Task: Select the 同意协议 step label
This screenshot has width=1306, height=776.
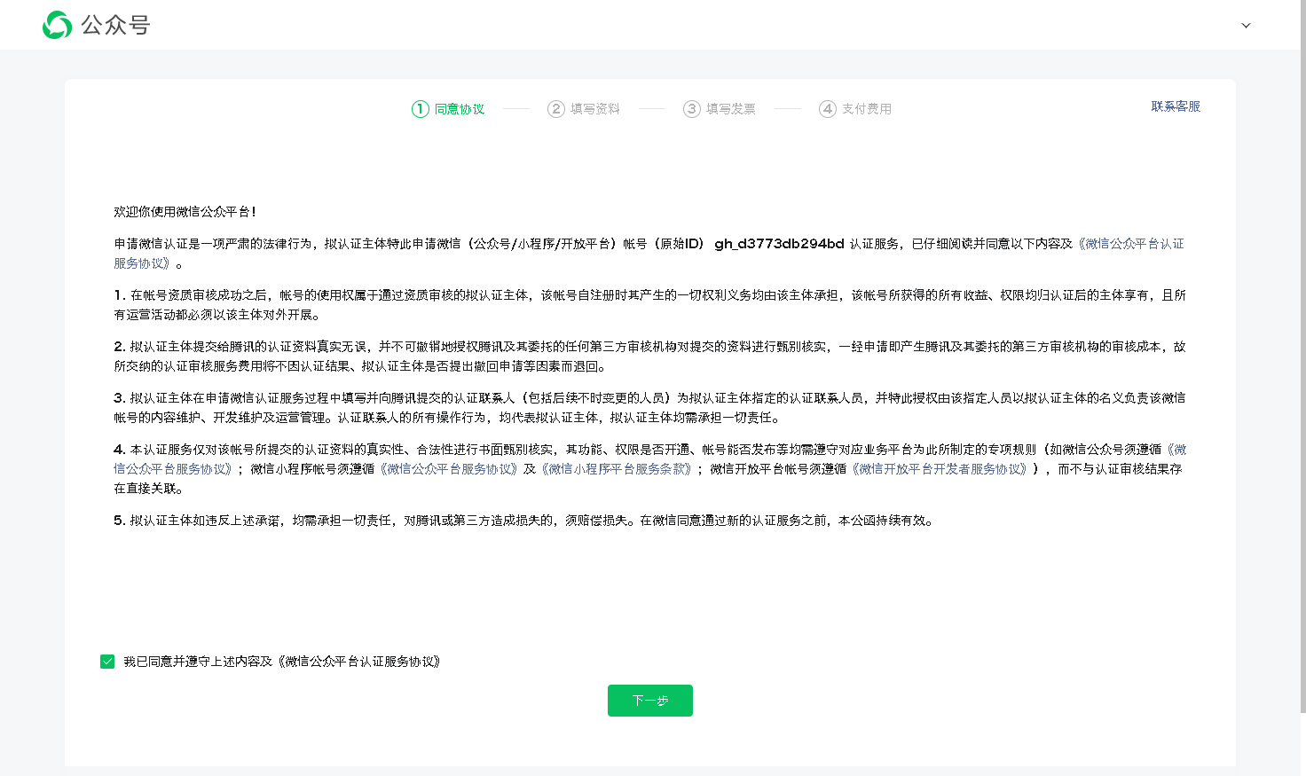Action: 460,109
